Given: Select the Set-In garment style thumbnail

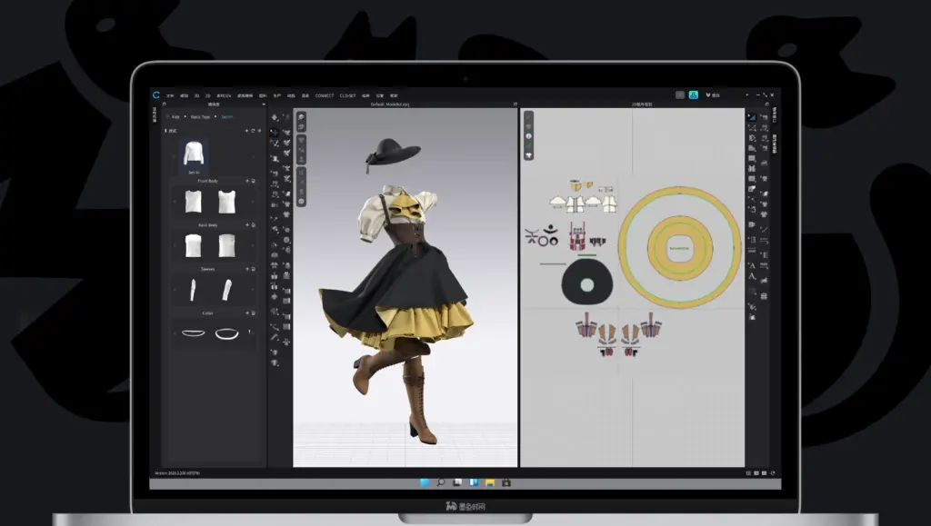Looking at the screenshot, I should click(x=194, y=155).
